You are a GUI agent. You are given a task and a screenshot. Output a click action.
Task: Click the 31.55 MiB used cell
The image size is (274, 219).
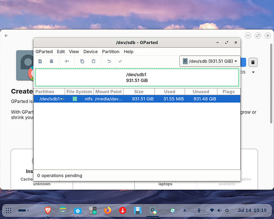click(x=174, y=99)
